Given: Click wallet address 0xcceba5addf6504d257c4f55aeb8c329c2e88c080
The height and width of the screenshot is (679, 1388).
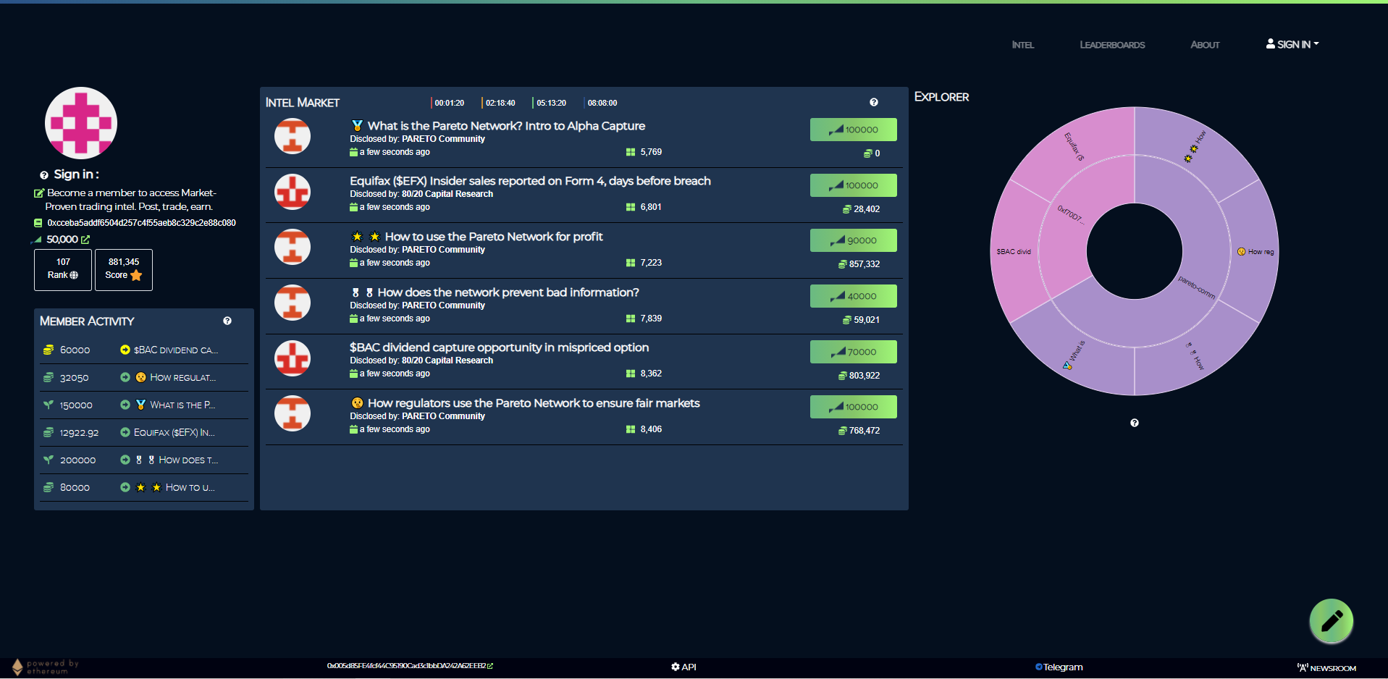Looking at the screenshot, I should [141, 223].
